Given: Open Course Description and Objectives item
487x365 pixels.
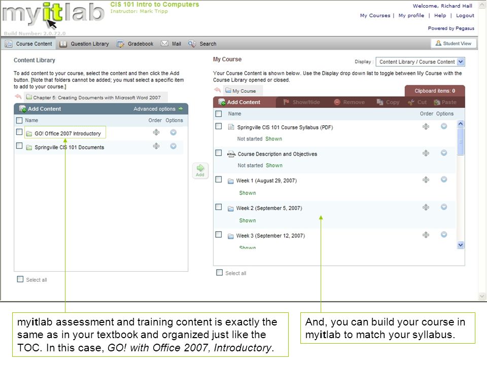Looking at the screenshot, I should coord(277,154).
